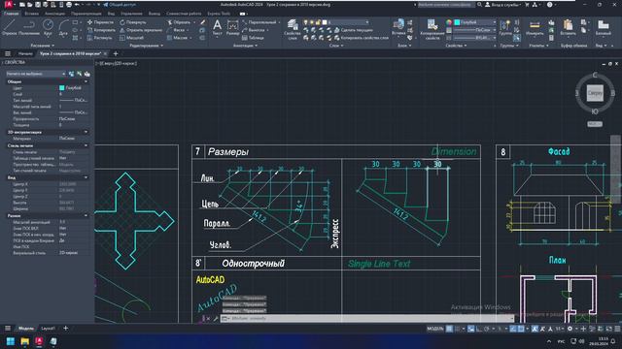The image size is (622, 349).
Task: Click the Повернуть (Rotate) tool
Action: point(133,22)
